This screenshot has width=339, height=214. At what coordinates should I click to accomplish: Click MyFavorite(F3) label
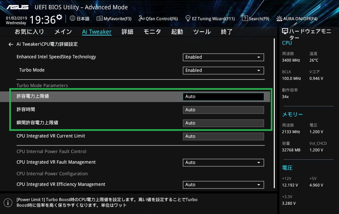click(x=118, y=19)
